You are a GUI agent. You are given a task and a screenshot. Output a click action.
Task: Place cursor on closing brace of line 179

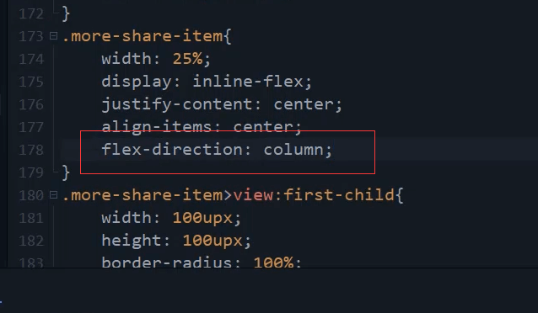tap(67, 172)
